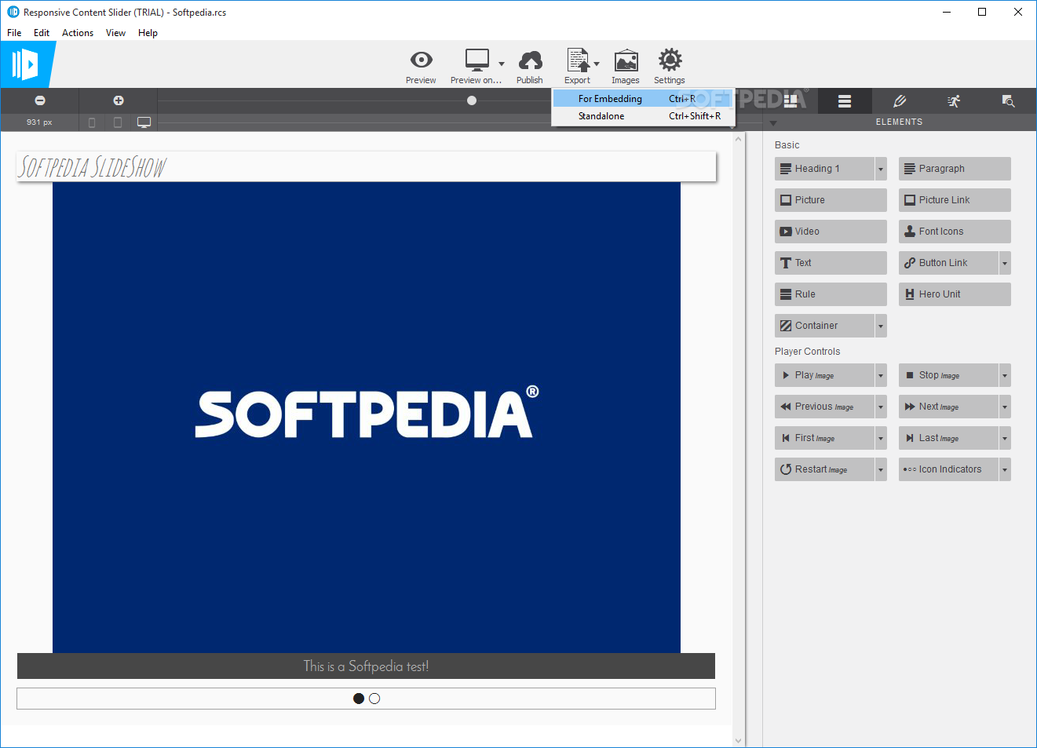This screenshot has height=748, width=1037.
Task: Open the Images toolbar icon
Action: pyautogui.click(x=626, y=60)
